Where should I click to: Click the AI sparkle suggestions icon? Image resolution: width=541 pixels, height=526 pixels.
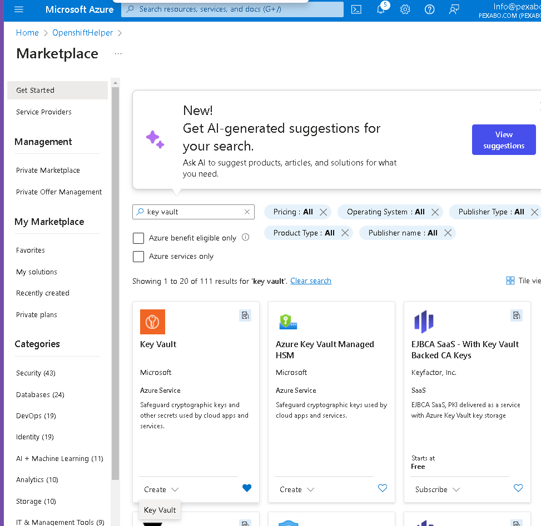[x=155, y=139]
